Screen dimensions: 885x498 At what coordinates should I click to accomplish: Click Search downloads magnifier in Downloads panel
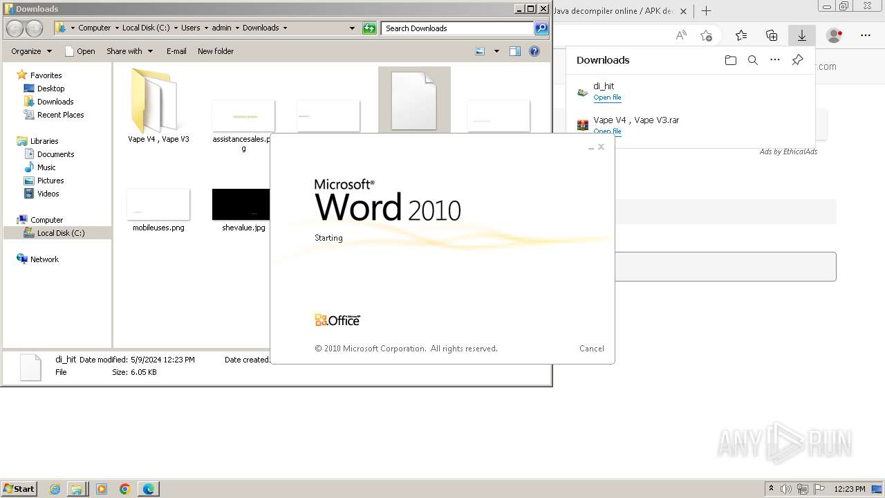753,60
